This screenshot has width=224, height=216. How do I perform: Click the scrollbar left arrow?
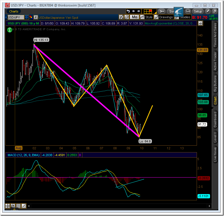click(x=29, y=206)
